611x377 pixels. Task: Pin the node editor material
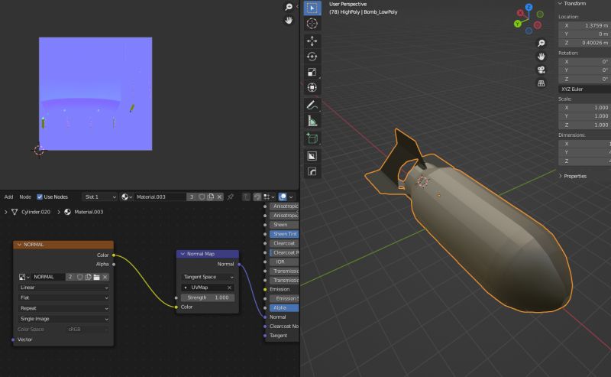pos(231,197)
